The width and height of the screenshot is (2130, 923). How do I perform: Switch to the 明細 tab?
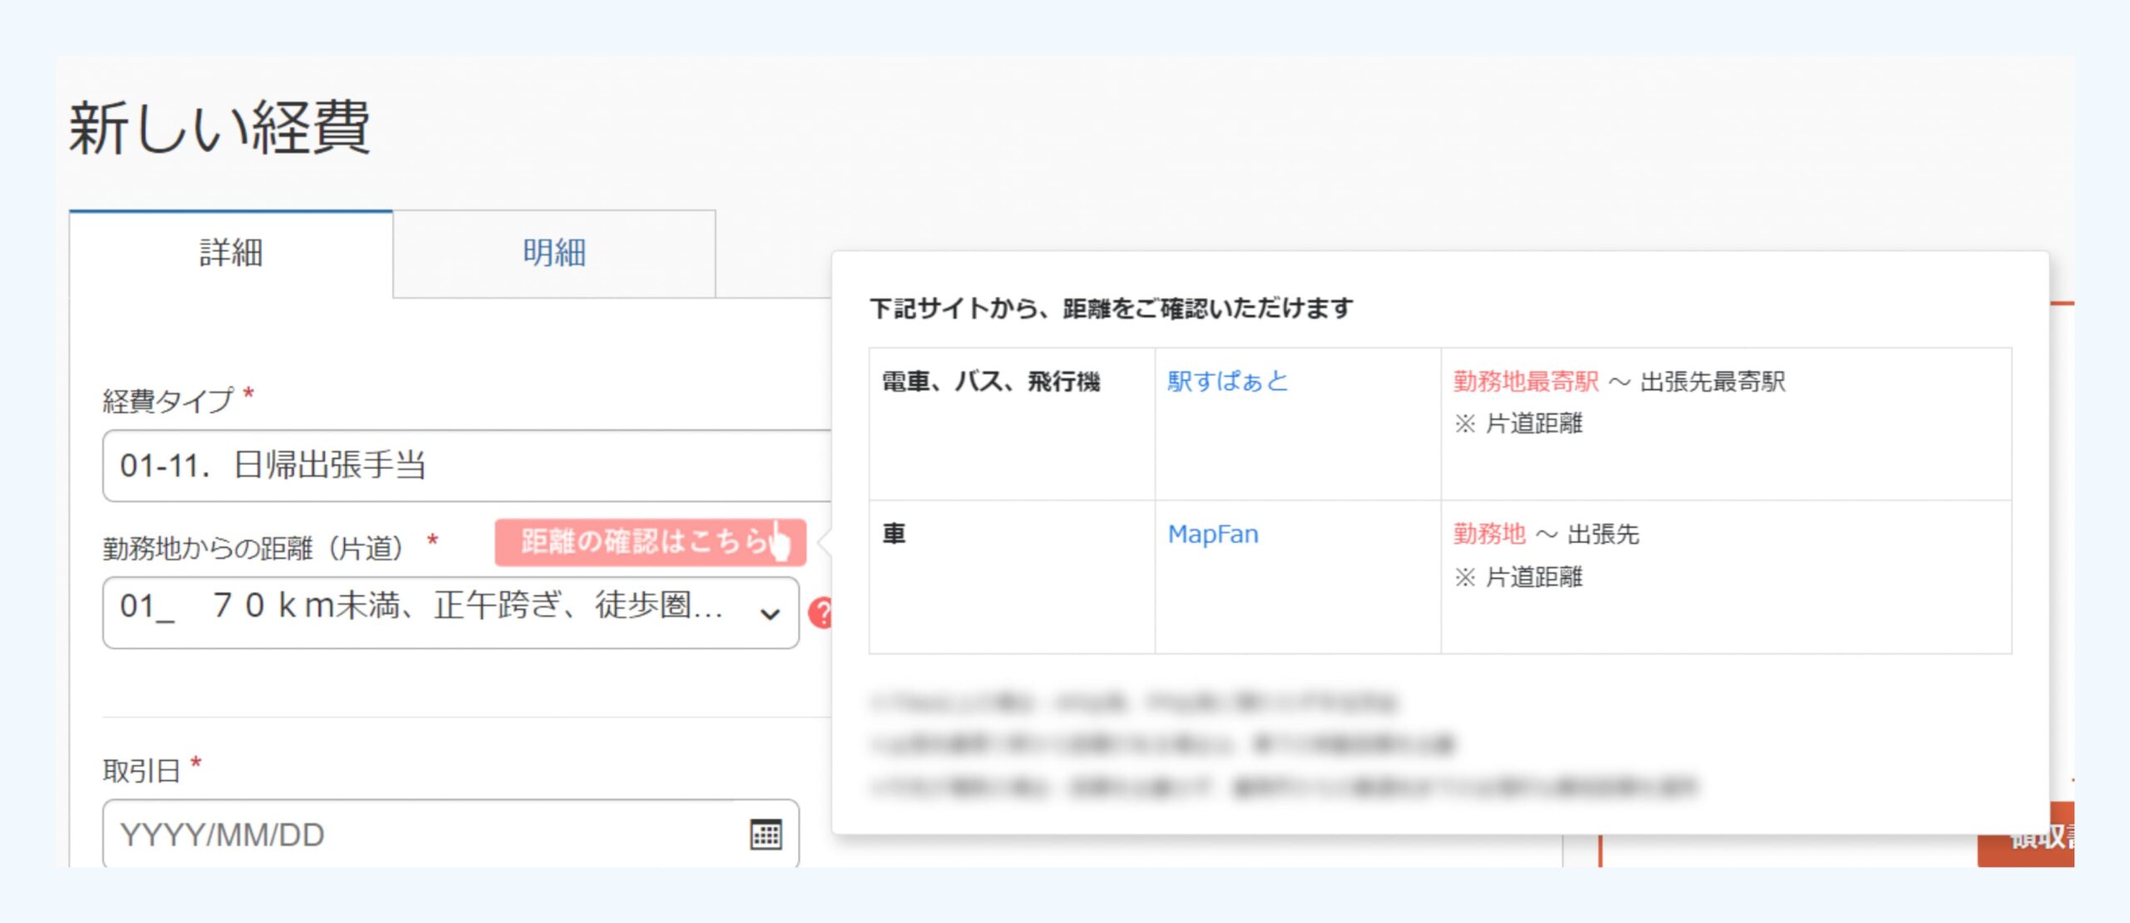[554, 253]
